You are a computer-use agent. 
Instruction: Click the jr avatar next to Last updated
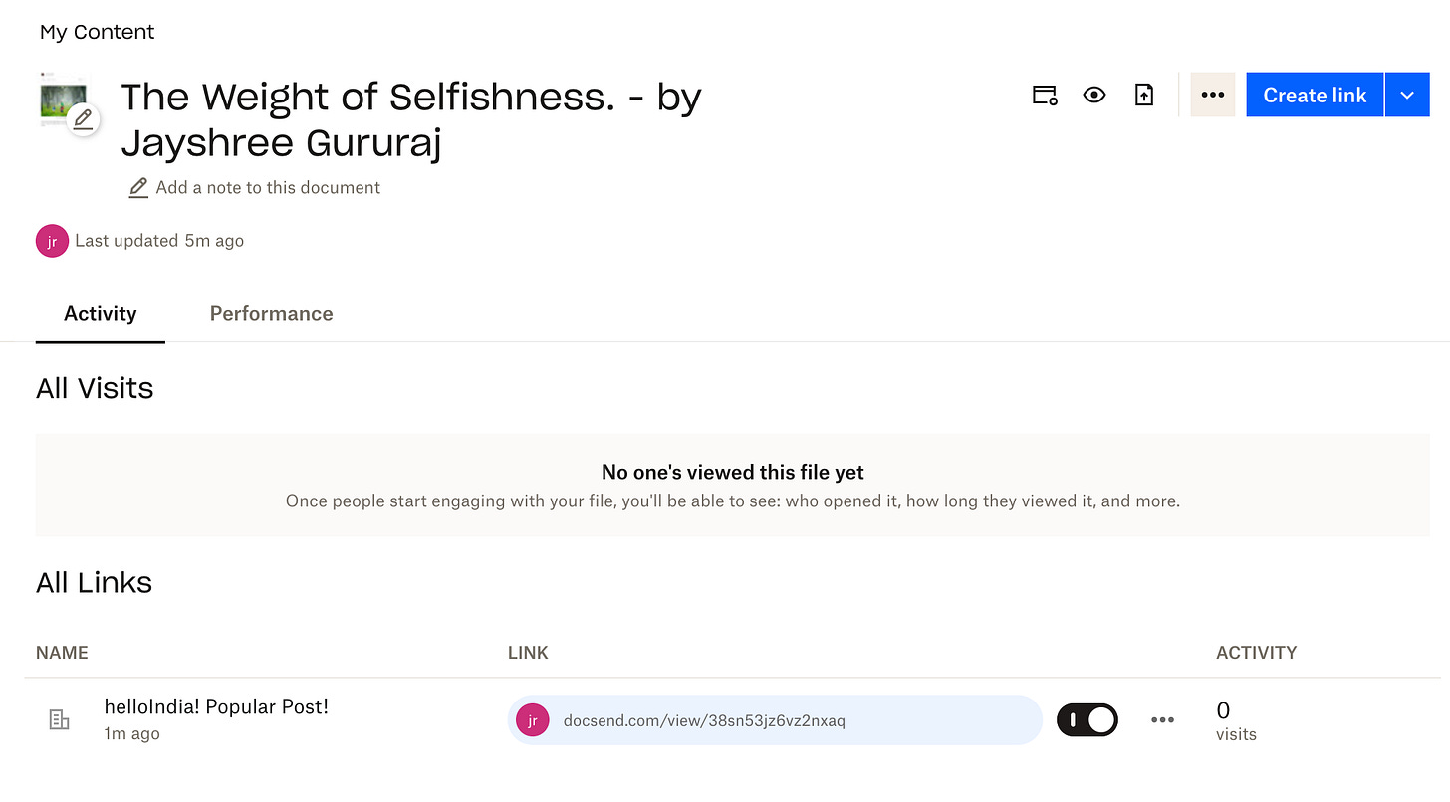(x=52, y=240)
